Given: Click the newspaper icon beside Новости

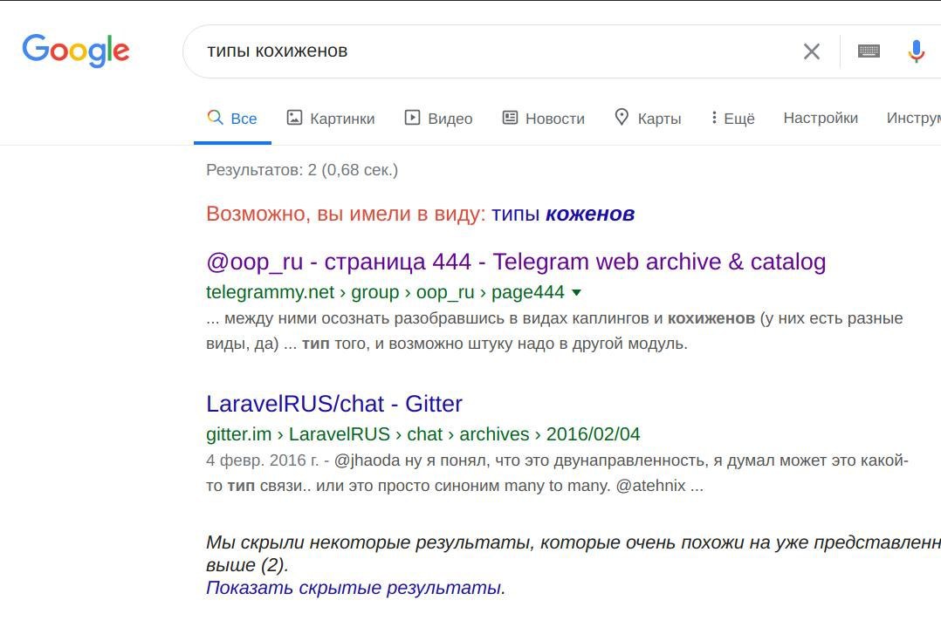Looking at the screenshot, I should (x=510, y=117).
